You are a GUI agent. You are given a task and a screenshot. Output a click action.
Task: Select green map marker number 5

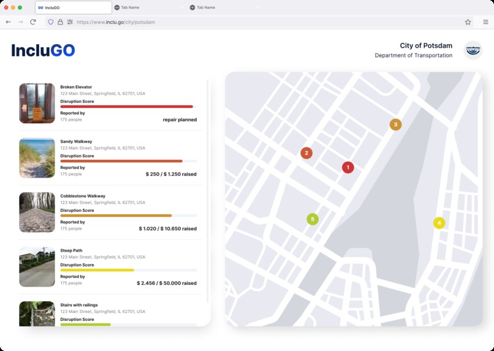pos(313,219)
